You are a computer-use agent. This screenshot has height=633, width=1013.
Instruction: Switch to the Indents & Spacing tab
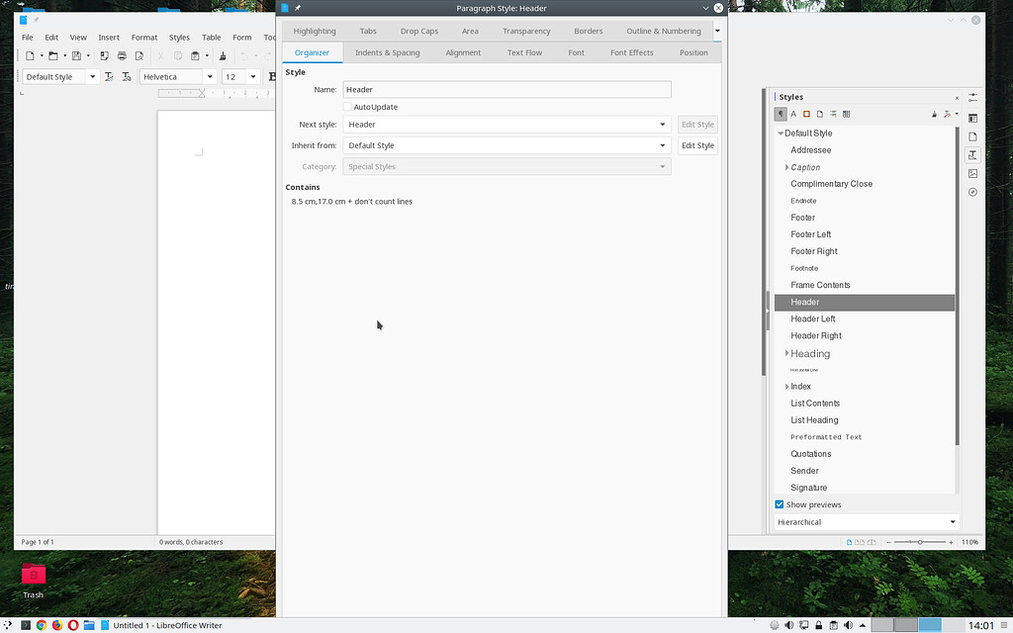[388, 52]
